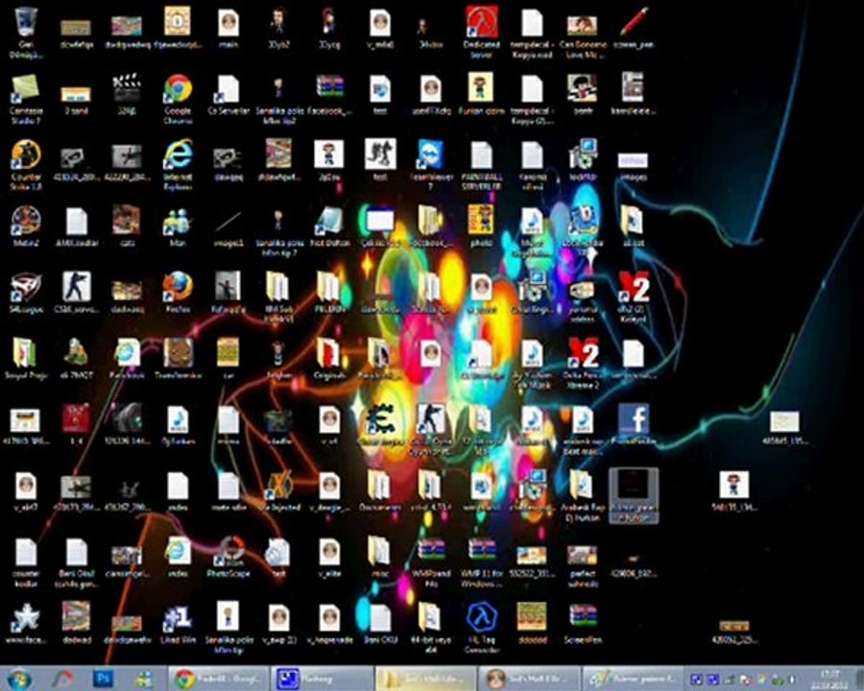Open Photoshop from the taskbar

[103, 679]
